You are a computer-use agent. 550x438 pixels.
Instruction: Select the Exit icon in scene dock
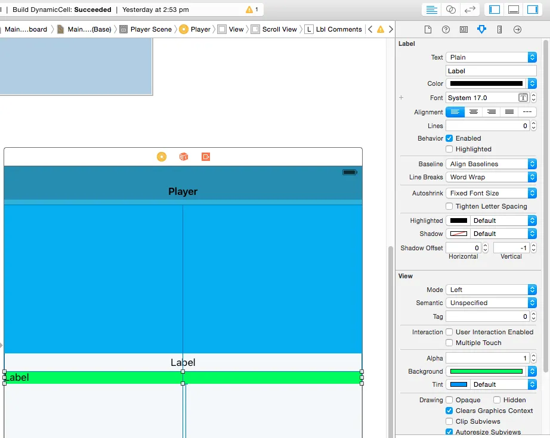206,157
